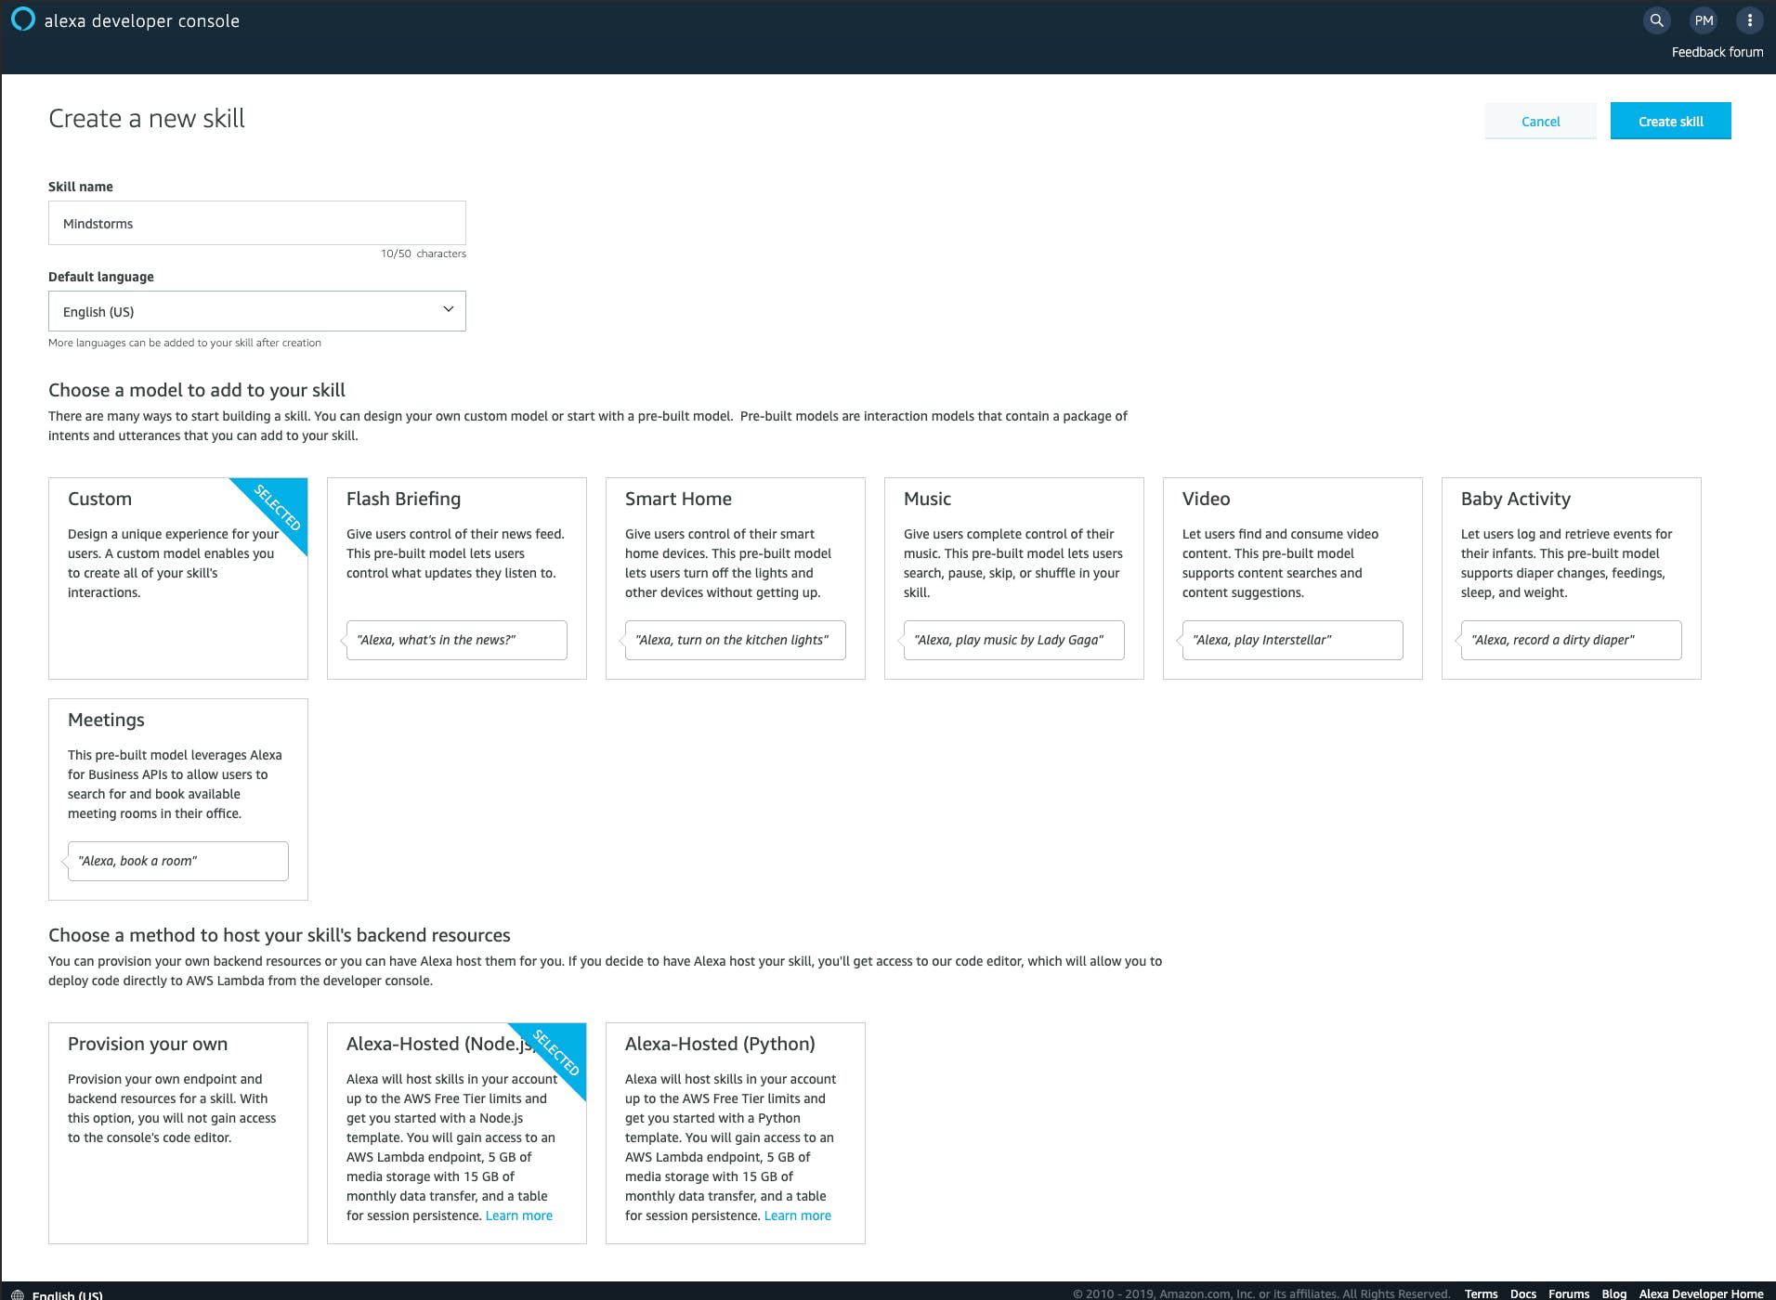Click the "Choose a model to add" heading
The width and height of the screenshot is (1776, 1300).
click(197, 390)
